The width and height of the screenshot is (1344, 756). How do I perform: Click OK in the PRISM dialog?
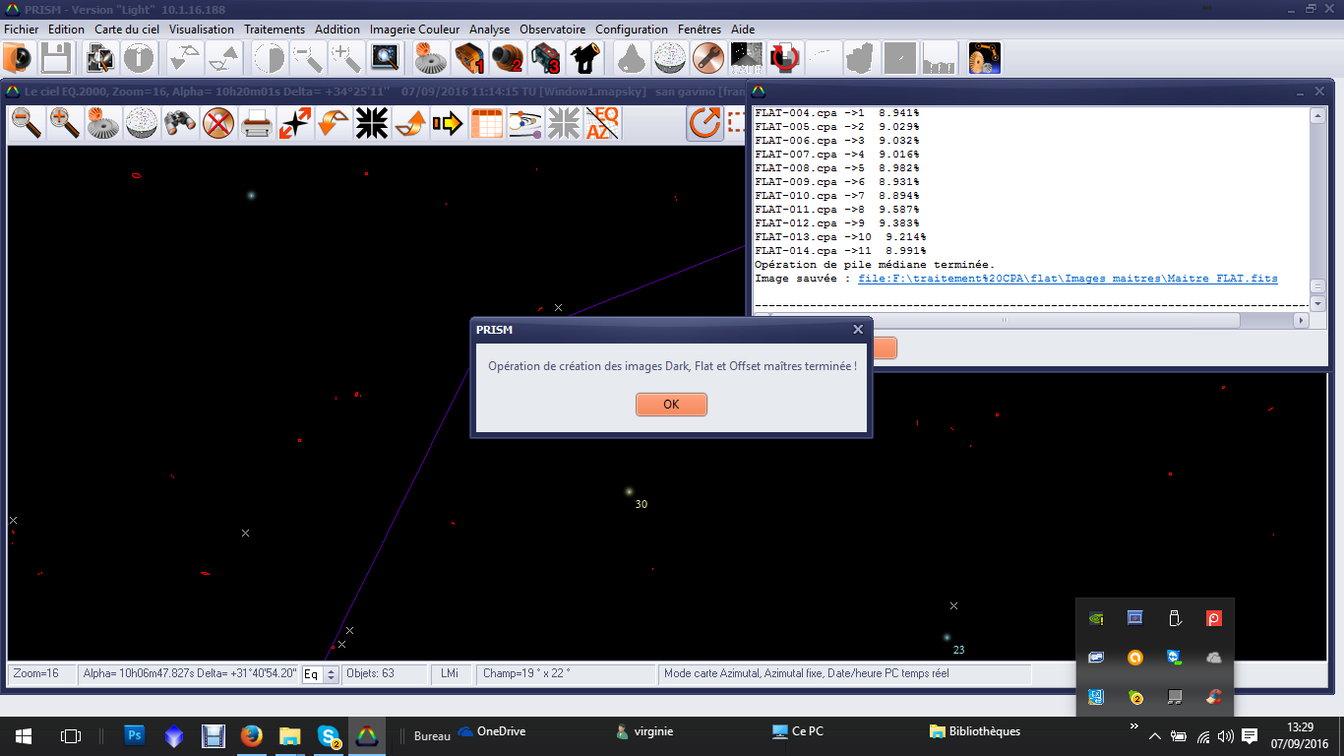671,405
